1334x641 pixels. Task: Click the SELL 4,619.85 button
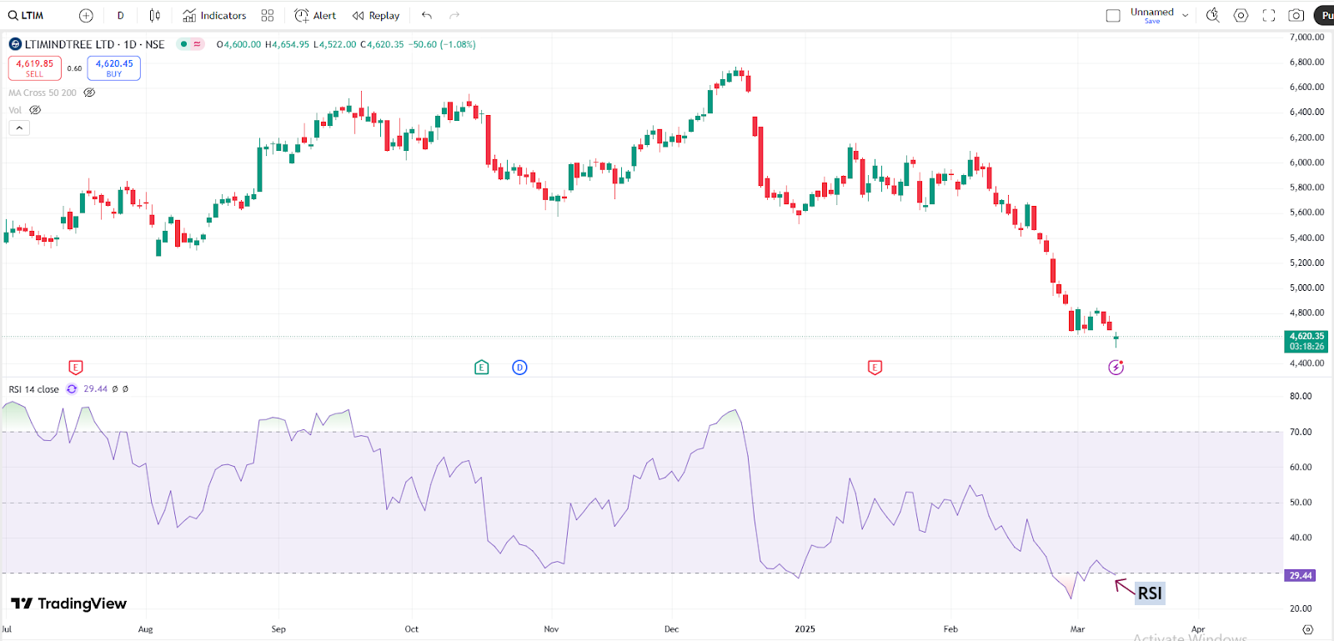(34, 68)
